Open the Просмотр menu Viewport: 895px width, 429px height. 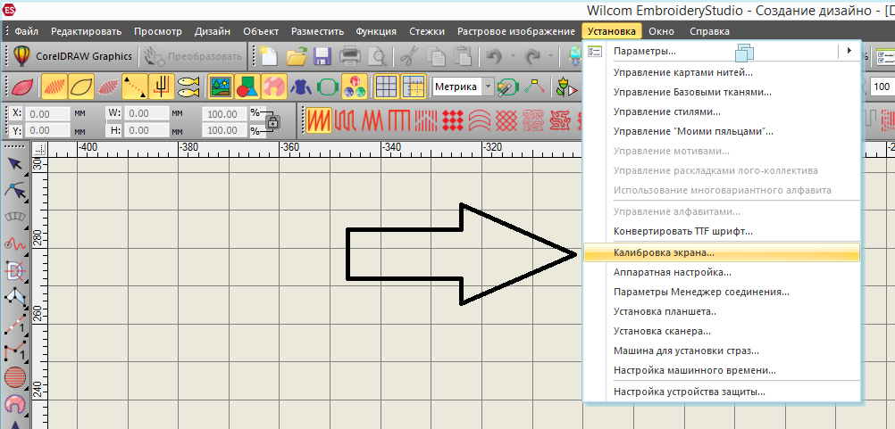click(157, 31)
